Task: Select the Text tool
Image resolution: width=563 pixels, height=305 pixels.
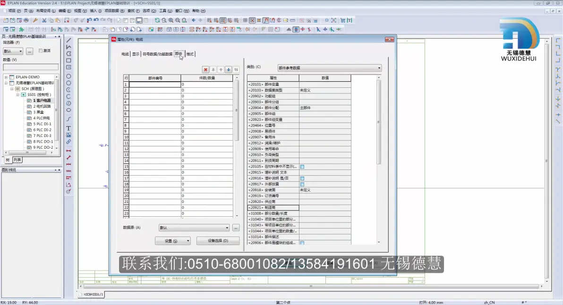Action: click(68, 128)
